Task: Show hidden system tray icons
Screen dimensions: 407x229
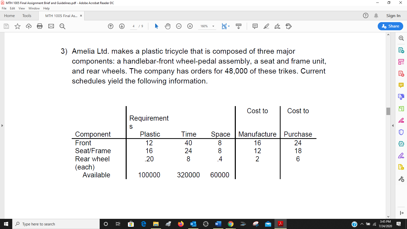Action: (362, 224)
